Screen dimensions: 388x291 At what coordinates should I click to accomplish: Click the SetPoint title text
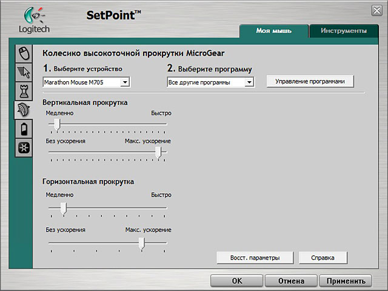113,15
